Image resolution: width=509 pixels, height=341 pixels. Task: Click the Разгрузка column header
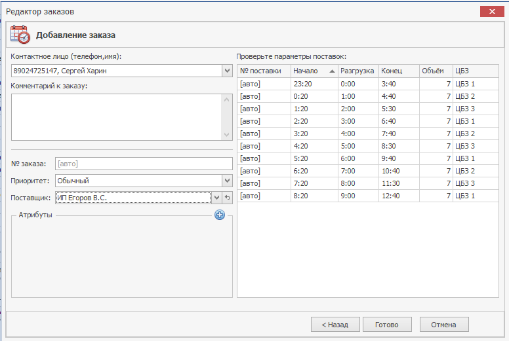tap(357, 71)
